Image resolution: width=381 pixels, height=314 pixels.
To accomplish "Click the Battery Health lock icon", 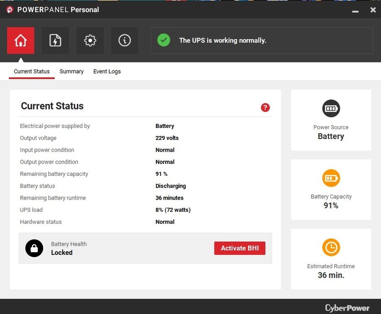I will (x=34, y=248).
